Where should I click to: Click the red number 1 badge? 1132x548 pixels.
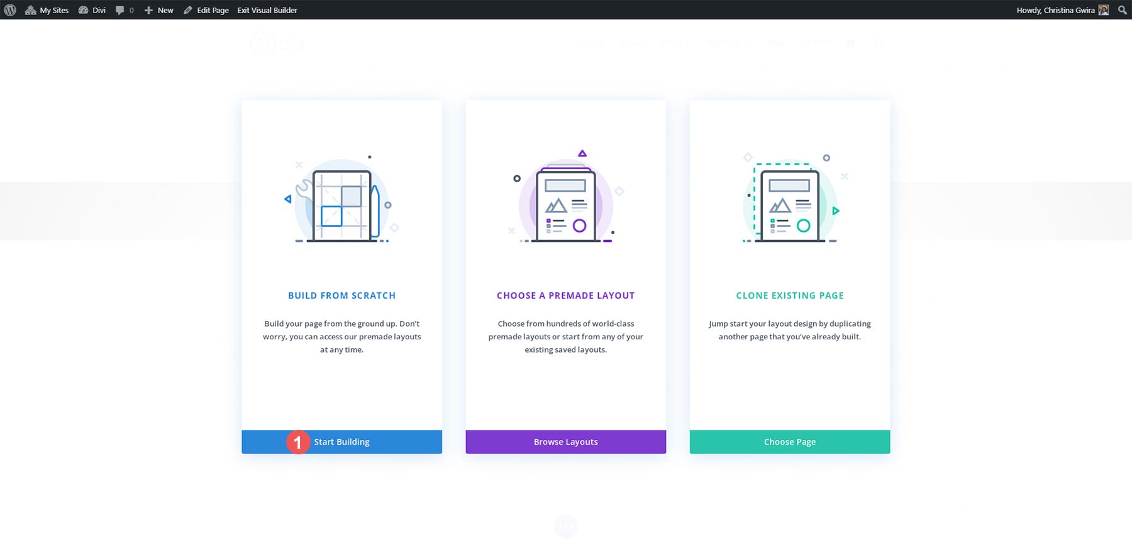298,442
